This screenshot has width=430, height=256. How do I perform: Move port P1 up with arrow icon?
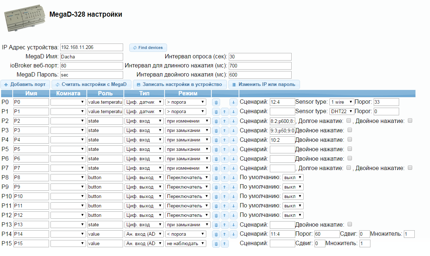pyautogui.click(x=224, y=112)
